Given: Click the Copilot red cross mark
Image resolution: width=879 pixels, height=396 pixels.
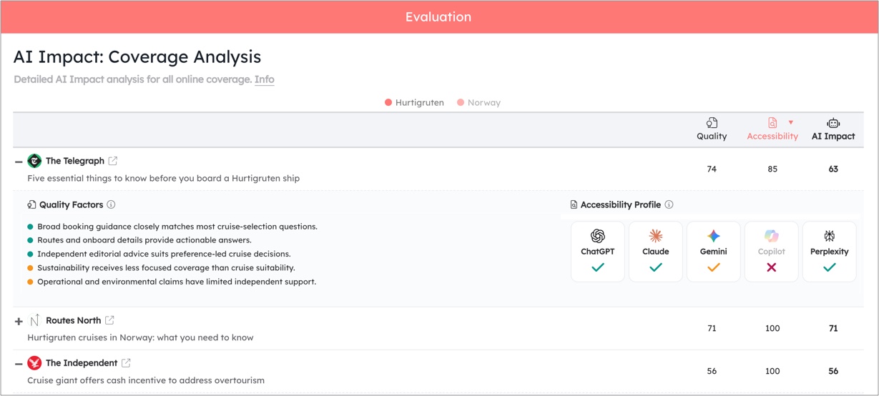Looking at the screenshot, I should (772, 267).
